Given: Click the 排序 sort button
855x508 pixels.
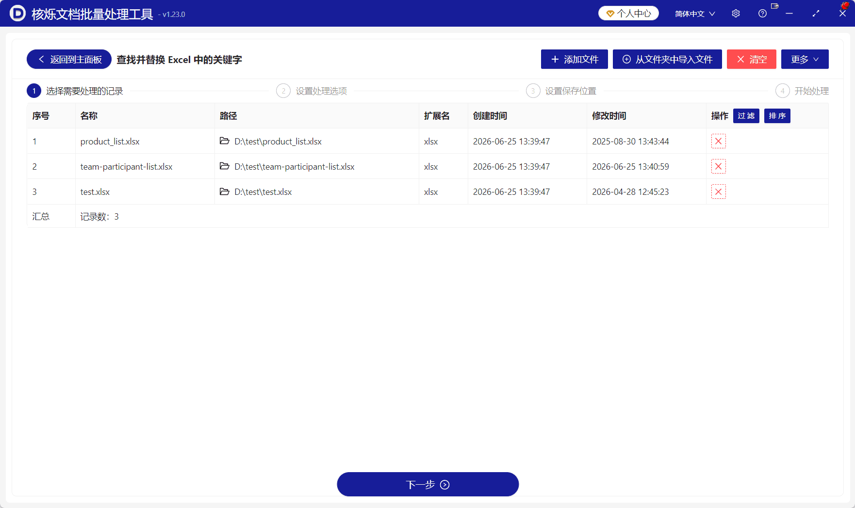Looking at the screenshot, I should (777, 116).
